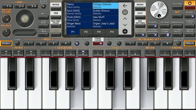This screenshot has width=196, height=110.
Task: Adjust the Master Volume knob
Action: [6, 19]
